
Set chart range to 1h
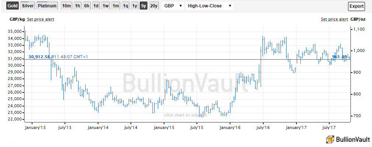point(77,6)
